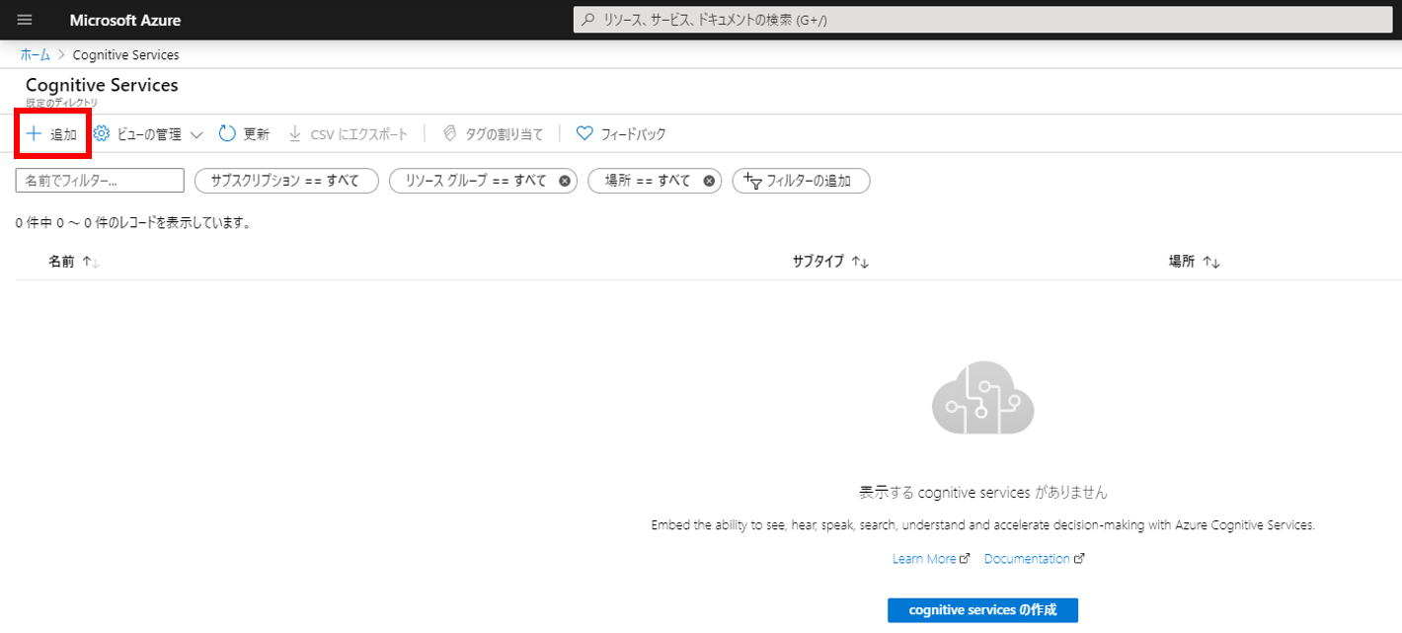Image resolution: width=1402 pixels, height=633 pixels.
Task: Click the ホーム breadcrumb link
Action: [35, 54]
